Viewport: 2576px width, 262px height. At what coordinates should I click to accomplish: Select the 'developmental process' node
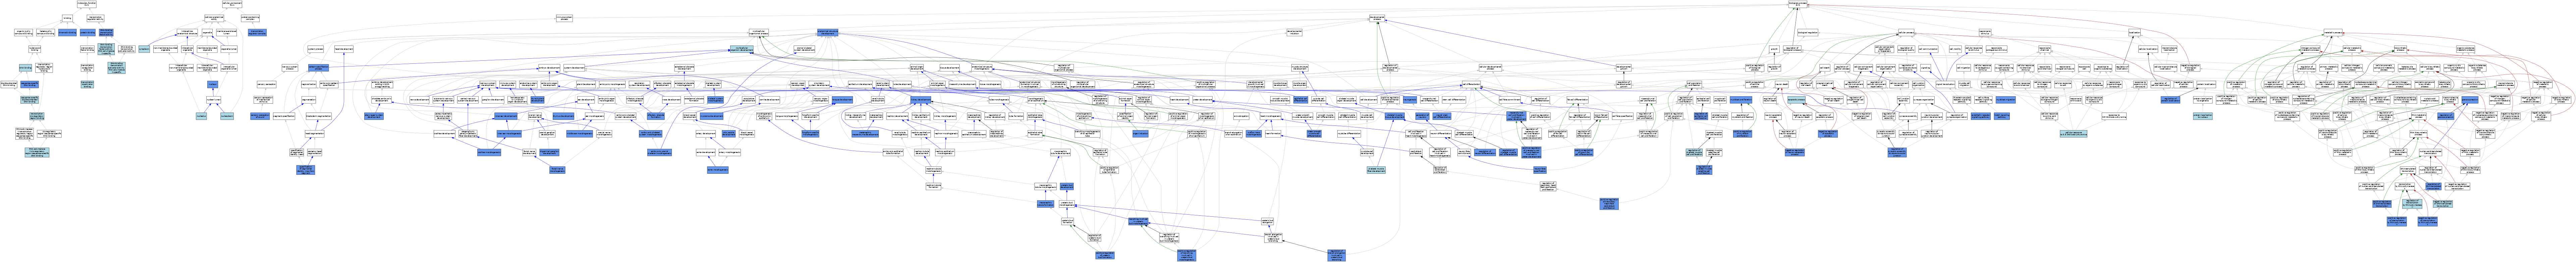tap(1377, 18)
